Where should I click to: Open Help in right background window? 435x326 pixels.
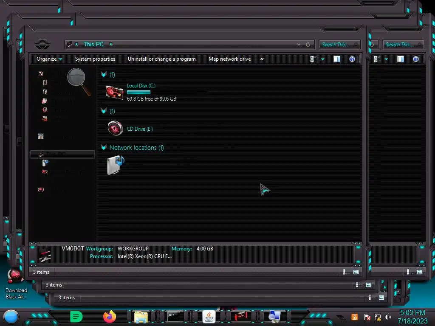tap(415, 59)
